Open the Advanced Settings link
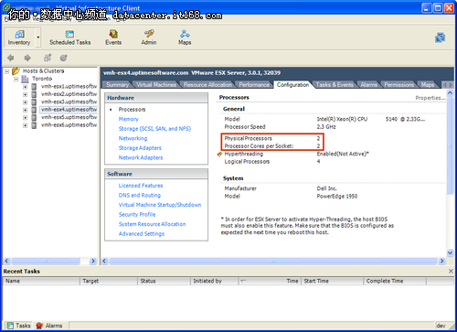 click(142, 234)
